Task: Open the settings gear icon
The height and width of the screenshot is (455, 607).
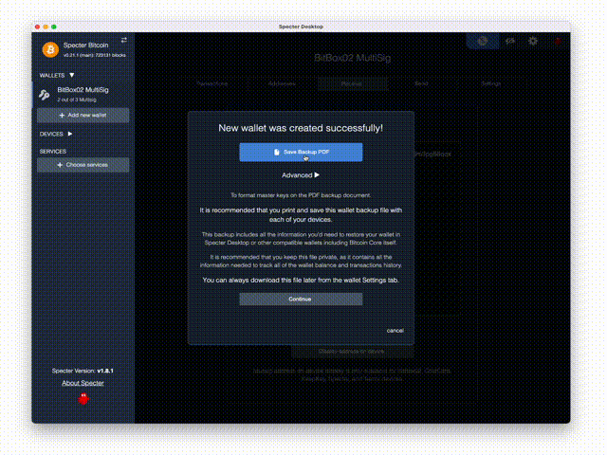Action: click(533, 41)
